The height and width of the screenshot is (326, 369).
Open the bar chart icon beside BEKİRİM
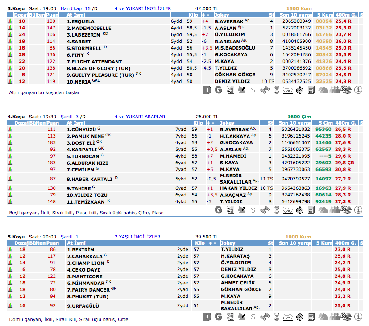pyautogui.click(x=10, y=249)
